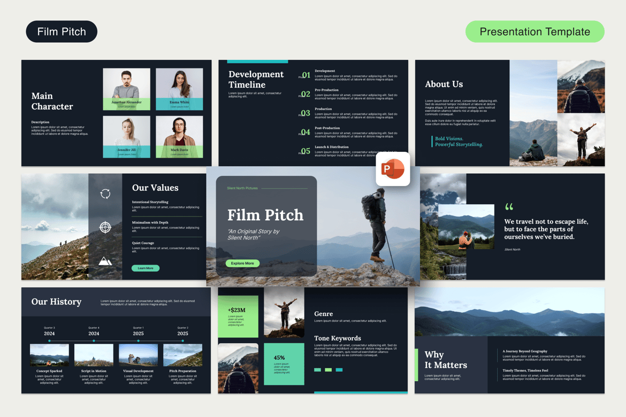Click the Quiet Courage value title

click(143, 243)
